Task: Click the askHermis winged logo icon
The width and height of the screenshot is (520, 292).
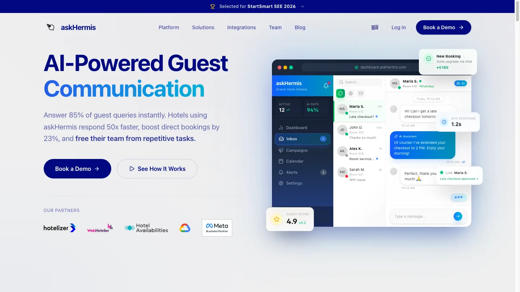Action: [x=51, y=27]
